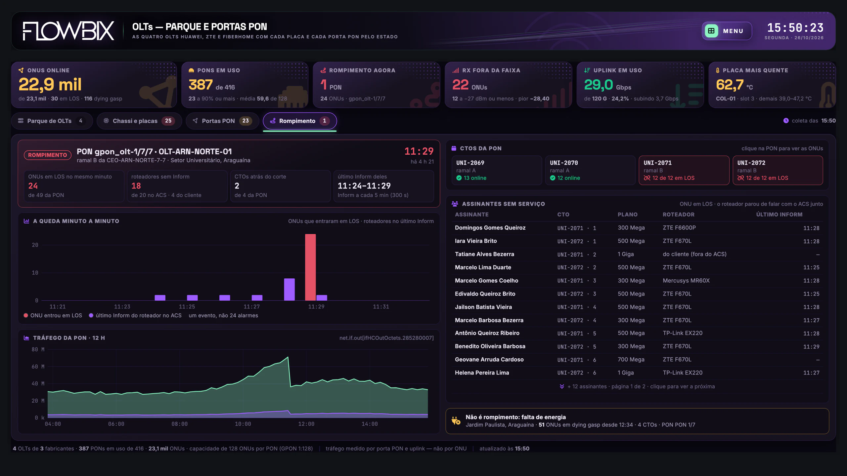Select the Rompimento tab
The height and width of the screenshot is (476, 847).
click(x=300, y=121)
